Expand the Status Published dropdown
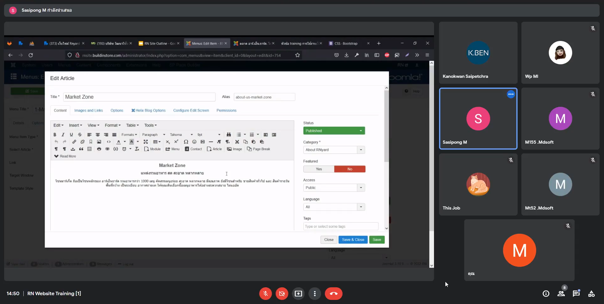The image size is (604, 304). [334, 131]
